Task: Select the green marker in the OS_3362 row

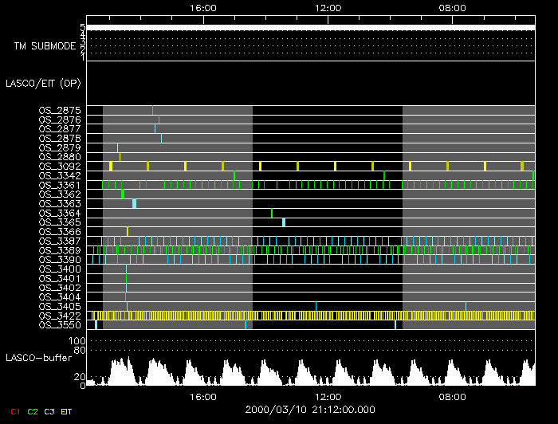Action: click(x=122, y=194)
